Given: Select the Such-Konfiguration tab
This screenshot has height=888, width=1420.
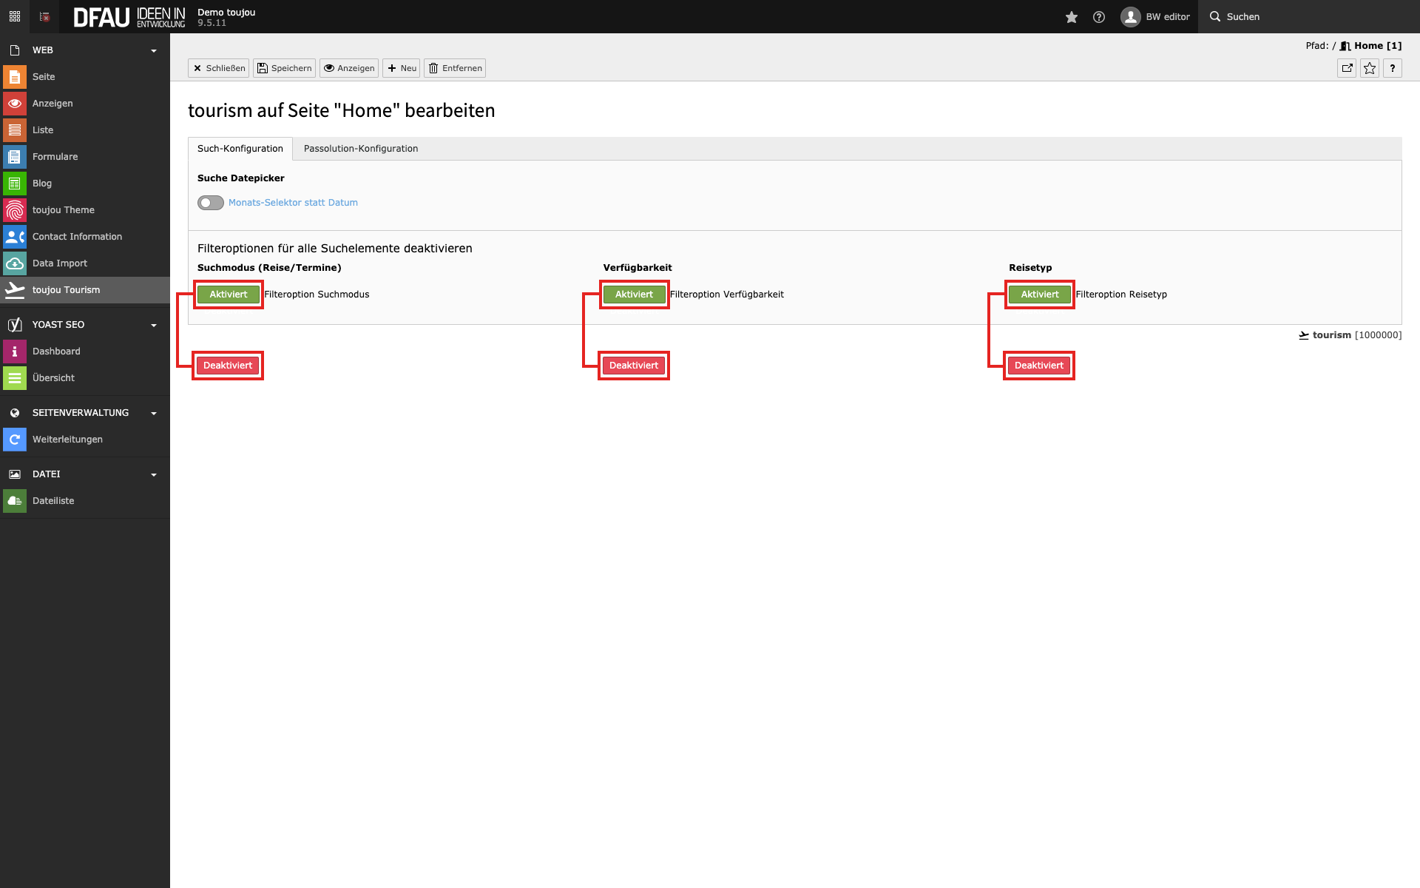Looking at the screenshot, I should pyautogui.click(x=240, y=149).
